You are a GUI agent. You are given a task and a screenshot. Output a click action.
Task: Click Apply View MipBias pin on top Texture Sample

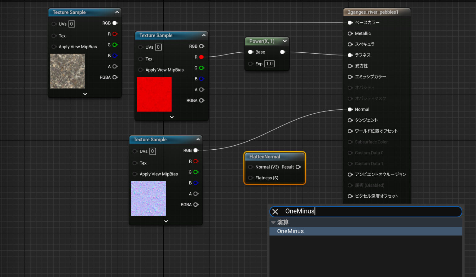(x=54, y=46)
